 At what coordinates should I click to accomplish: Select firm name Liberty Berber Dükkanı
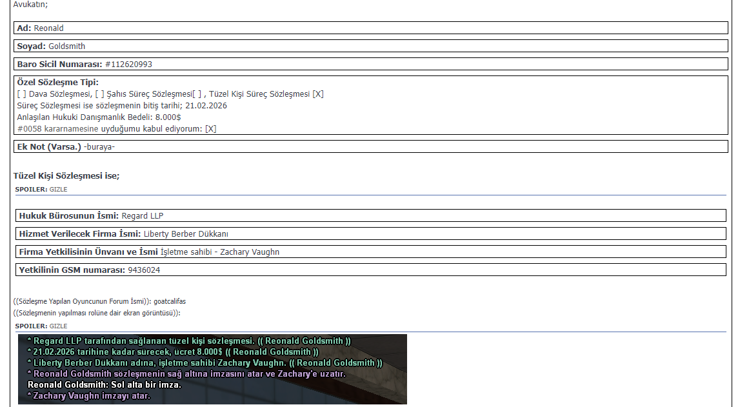[186, 234]
